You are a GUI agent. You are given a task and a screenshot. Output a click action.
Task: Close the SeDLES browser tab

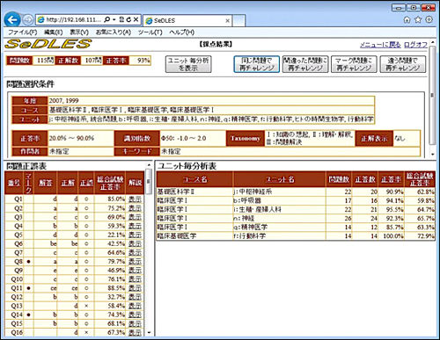[227, 21]
